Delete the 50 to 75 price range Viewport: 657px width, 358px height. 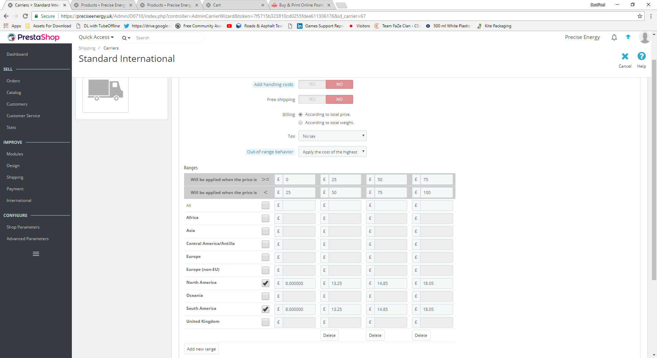coord(375,335)
